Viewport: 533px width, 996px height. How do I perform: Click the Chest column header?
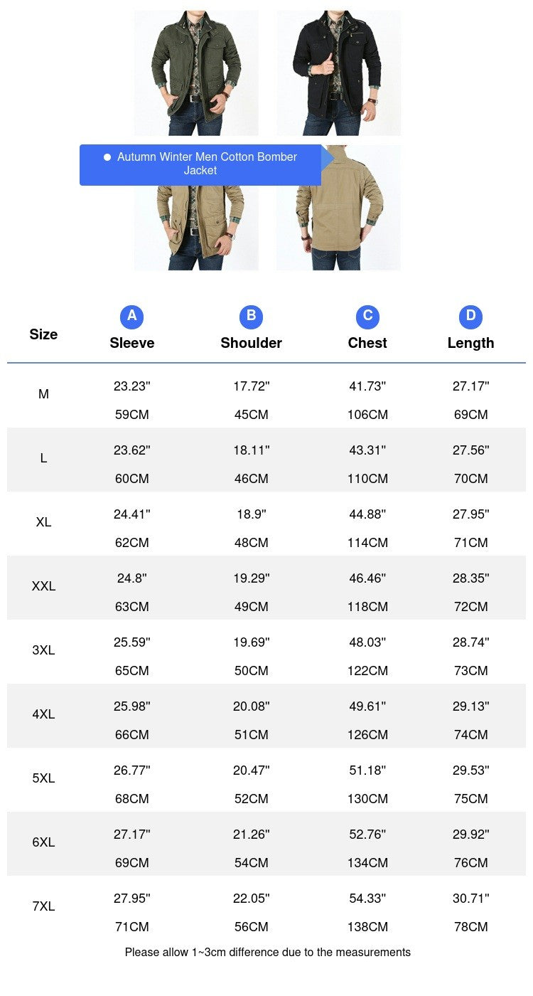click(x=367, y=343)
